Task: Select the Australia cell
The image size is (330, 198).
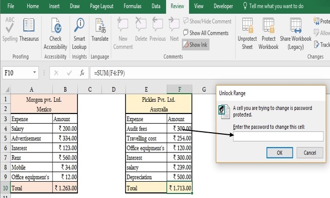Action: pos(159,109)
